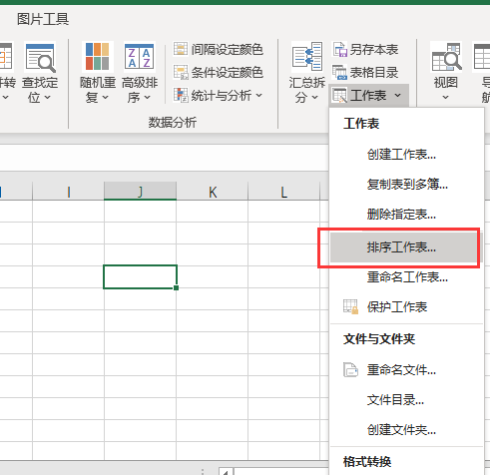Click the 条件设定颜色 icon
The height and width of the screenshot is (475, 490).
[x=181, y=72]
